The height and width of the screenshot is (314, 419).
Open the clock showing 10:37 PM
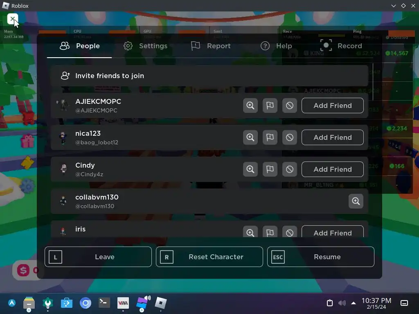pos(376,303)
